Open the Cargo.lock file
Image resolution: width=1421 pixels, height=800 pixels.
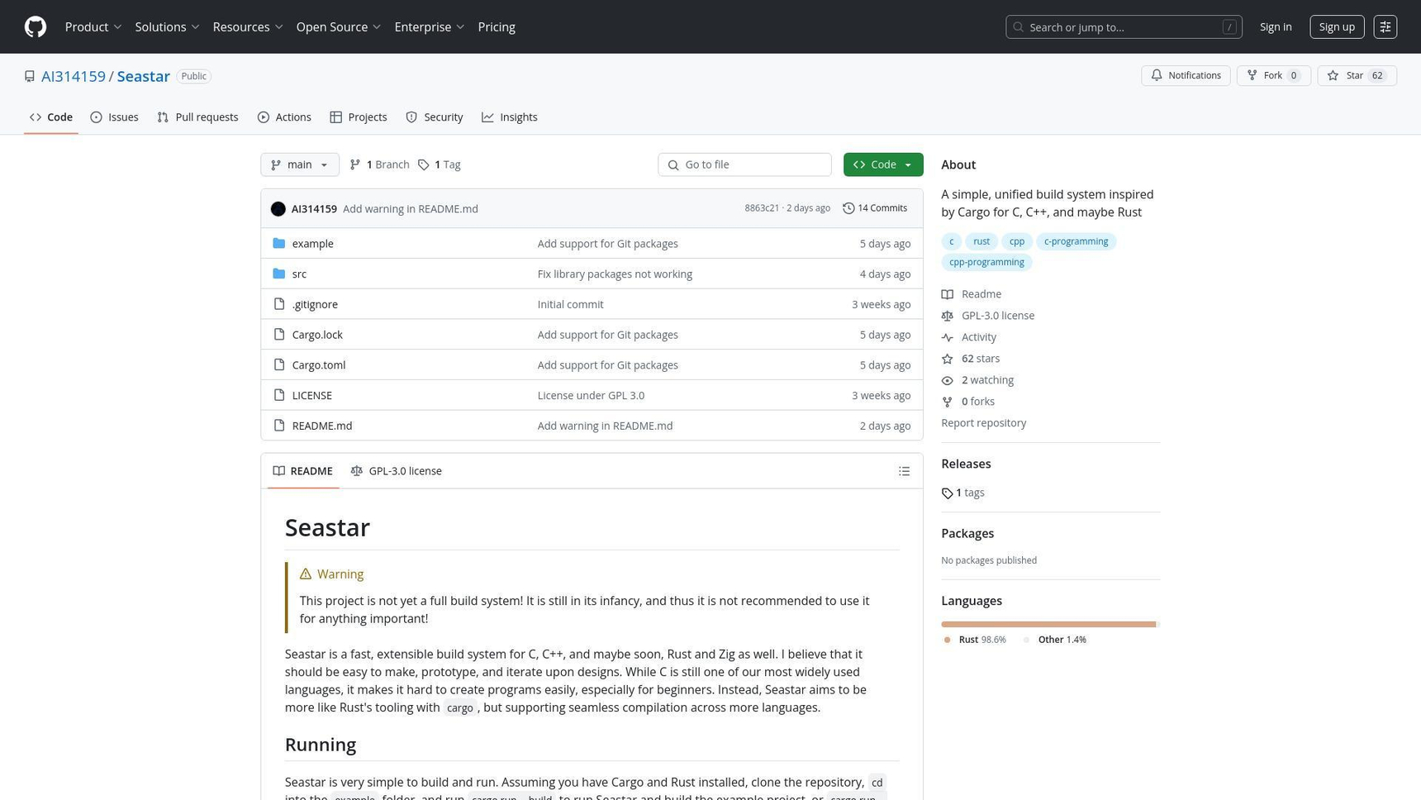click(x=317, y=335)
